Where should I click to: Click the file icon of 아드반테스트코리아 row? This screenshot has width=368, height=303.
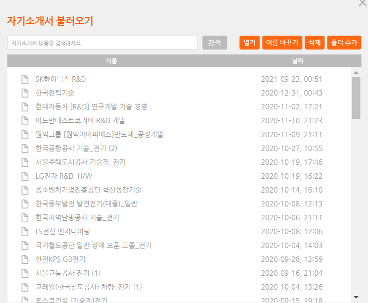(25, 121)
